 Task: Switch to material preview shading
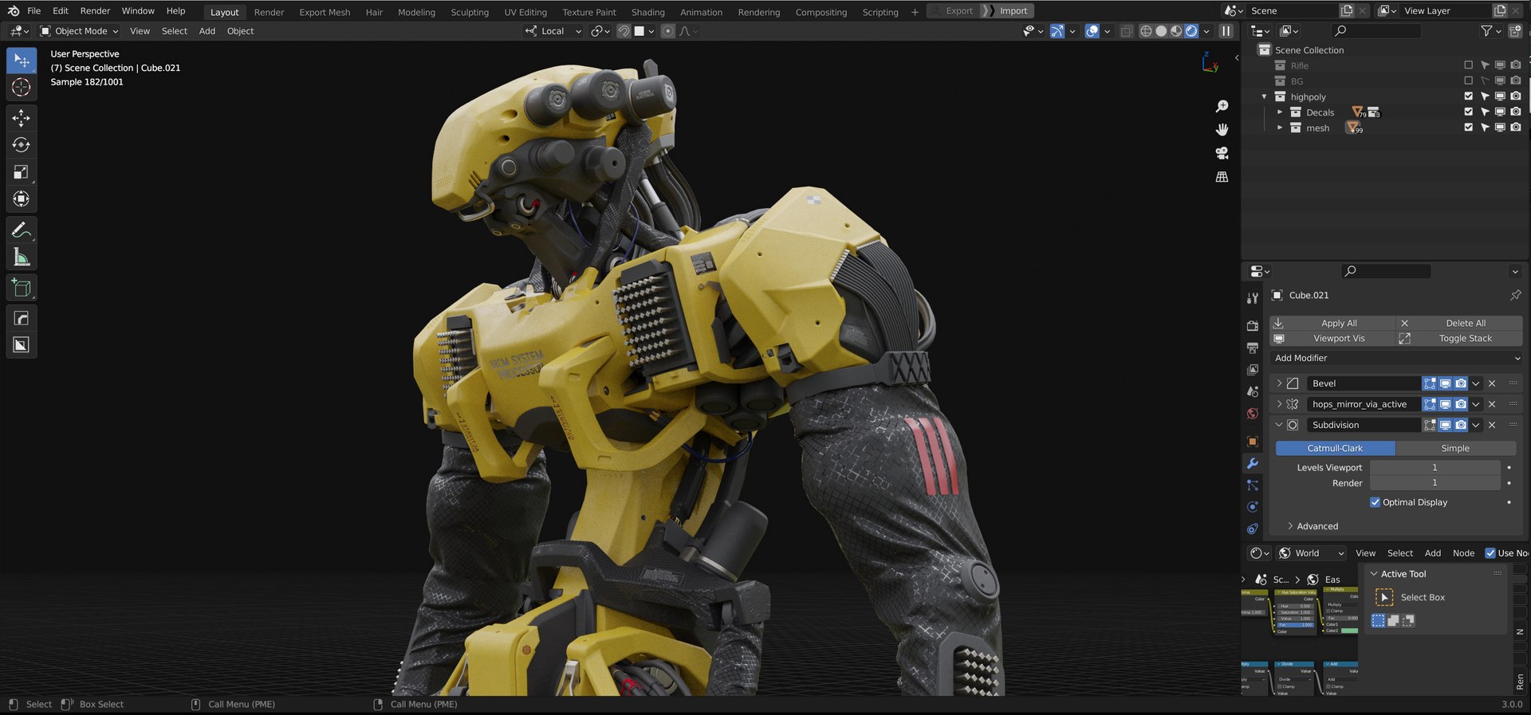1176,31
